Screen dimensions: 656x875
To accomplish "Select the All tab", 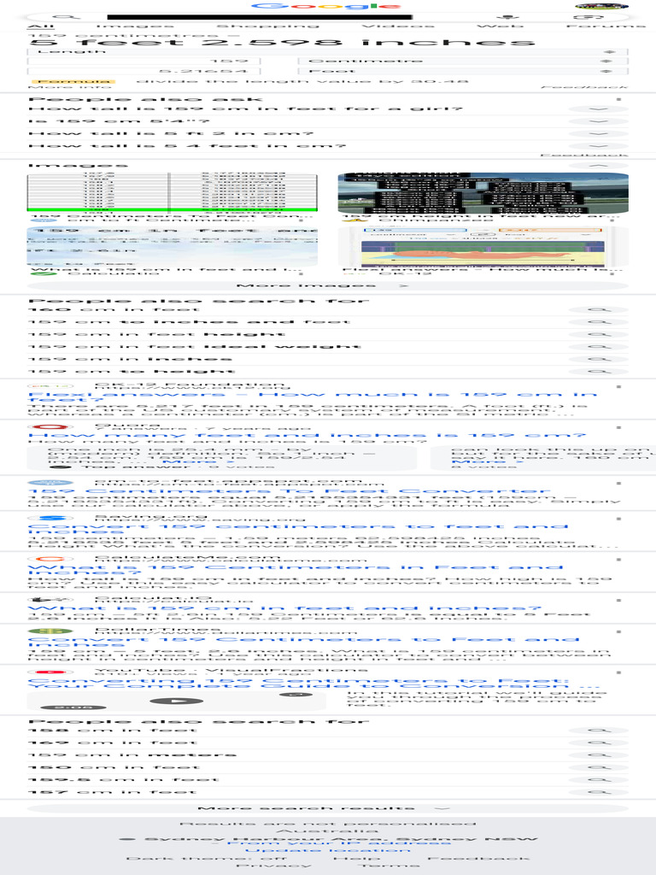I will (41, 26).
